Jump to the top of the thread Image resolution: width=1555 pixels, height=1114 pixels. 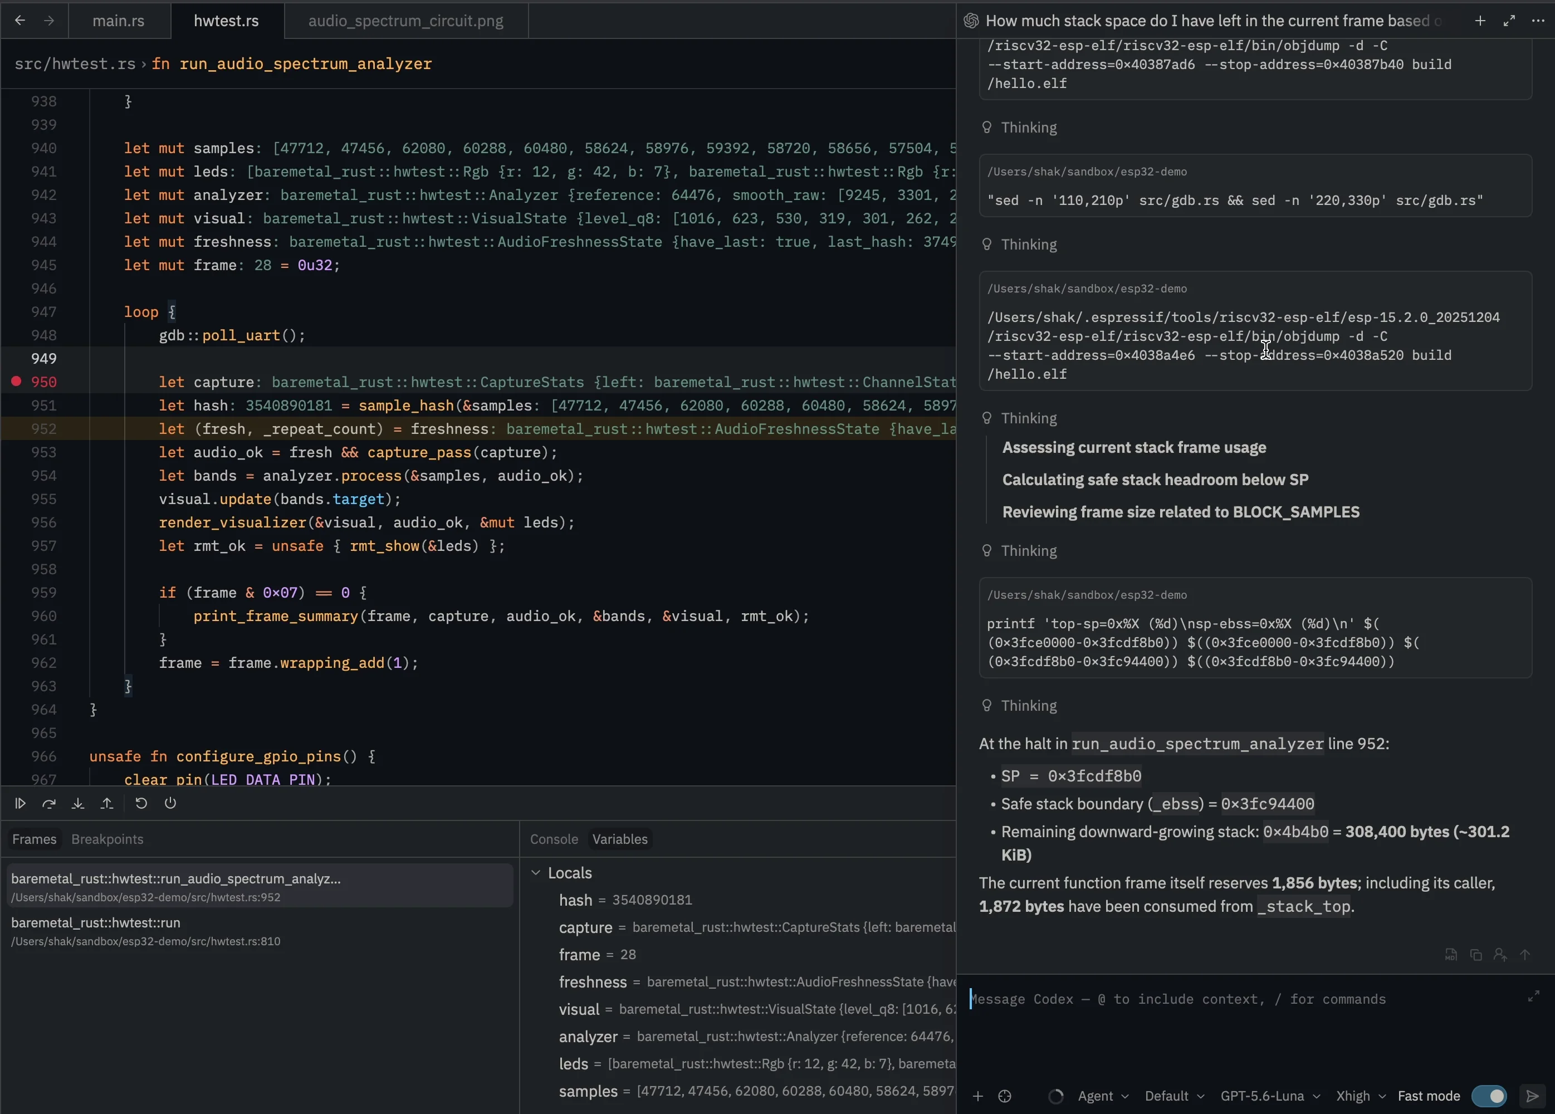[x=1525, y=955]
